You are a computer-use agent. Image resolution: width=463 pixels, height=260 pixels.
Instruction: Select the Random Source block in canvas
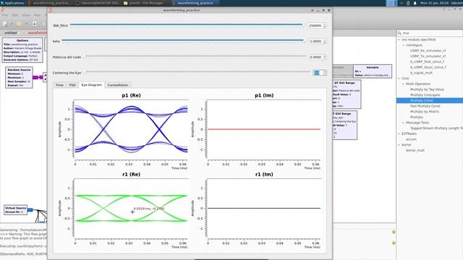tap(19, 77)
